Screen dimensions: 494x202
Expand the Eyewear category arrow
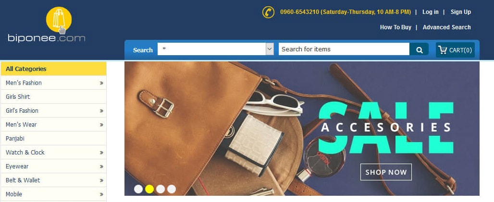click(101, 166)
